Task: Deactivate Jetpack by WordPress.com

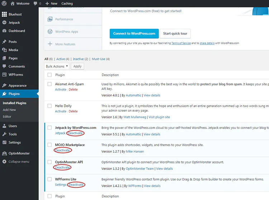Action: click(x=75, y=133)
